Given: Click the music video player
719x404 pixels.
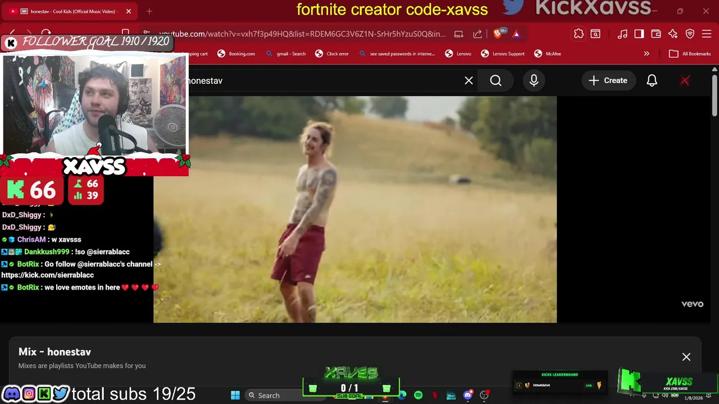Looking at the screenshot, I should (355, 209).
